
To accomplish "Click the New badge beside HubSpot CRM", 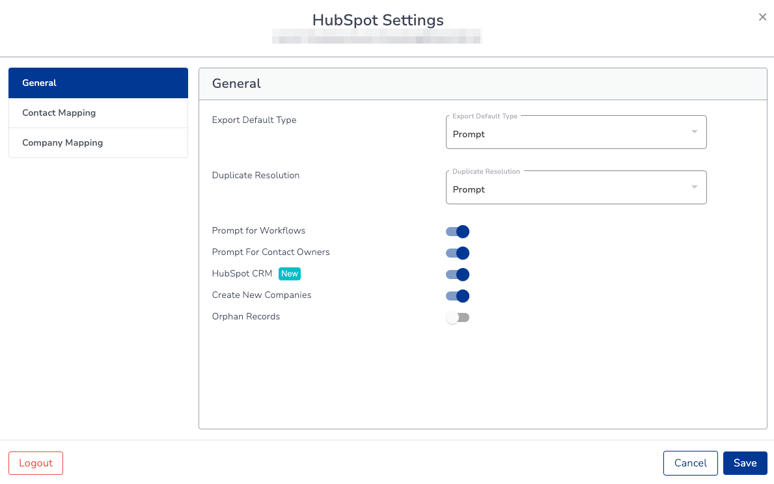I will click(289, 274).
